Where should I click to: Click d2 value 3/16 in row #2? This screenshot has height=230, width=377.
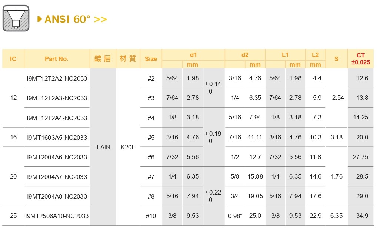[235, 78]
